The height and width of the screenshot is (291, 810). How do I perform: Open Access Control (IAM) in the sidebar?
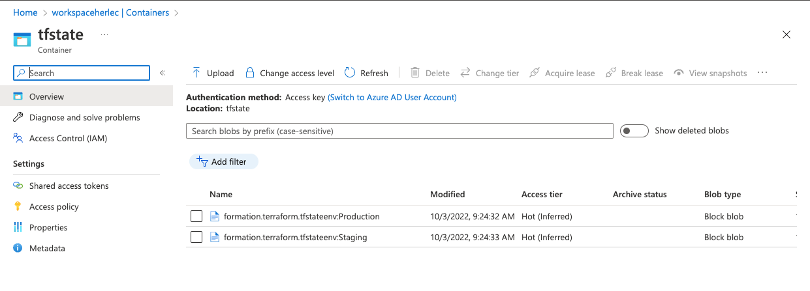[68, 138]
